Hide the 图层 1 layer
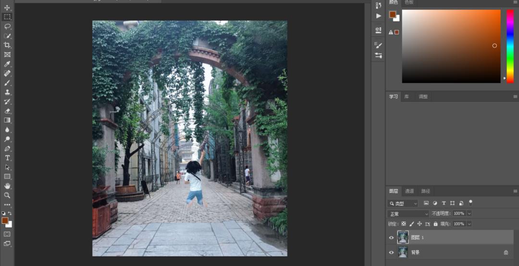 pos(391,238)
